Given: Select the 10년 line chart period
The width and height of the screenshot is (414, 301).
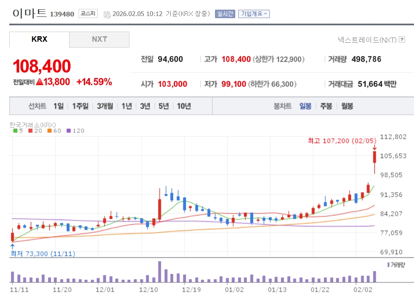Looking at the screenshot, I should click(184, 106).
